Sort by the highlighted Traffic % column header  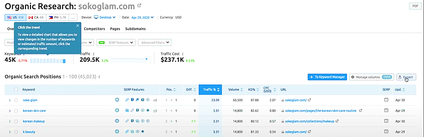210,90
